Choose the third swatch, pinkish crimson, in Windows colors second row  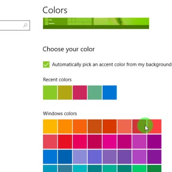[x=80, y=141]
